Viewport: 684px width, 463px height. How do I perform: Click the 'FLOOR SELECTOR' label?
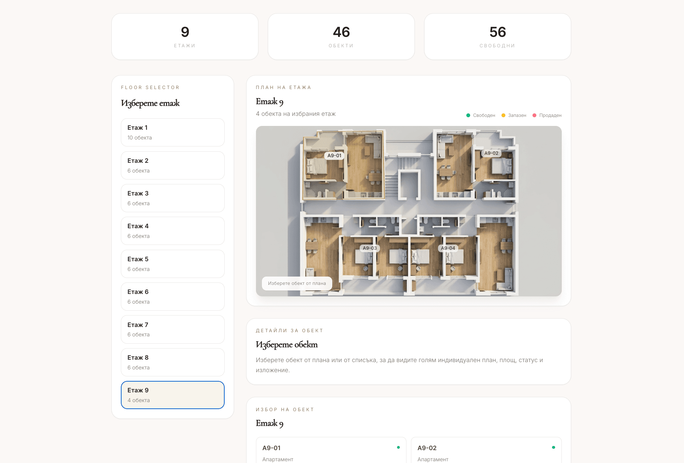pyautogui.click(x=150, y=87)
